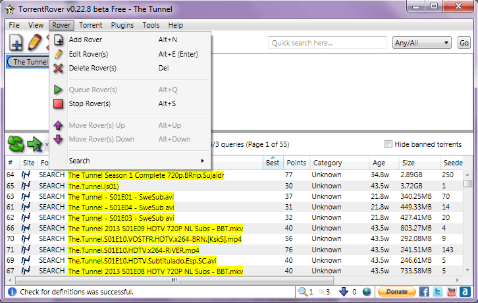Click the faded magnifier icon showing 3
Viewport: 478px width, 303px height.
click(321, 292)
